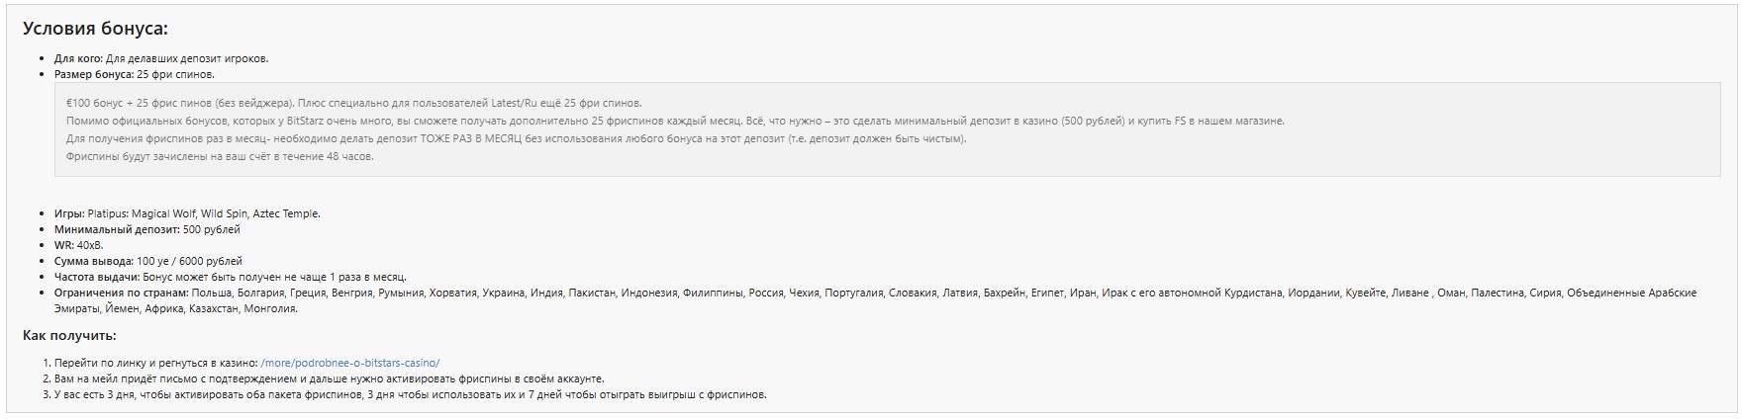Screen dimensions: 1743x420
Task: Click the line about 48 часов crediting
Action: click(x=220, y=156)
